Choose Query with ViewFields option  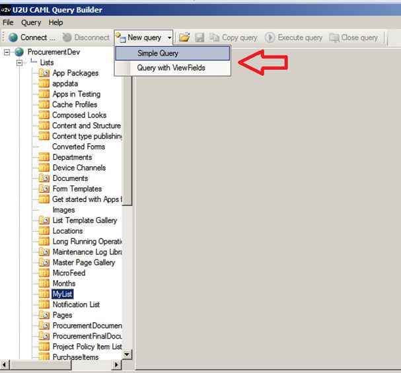point(172,68)
